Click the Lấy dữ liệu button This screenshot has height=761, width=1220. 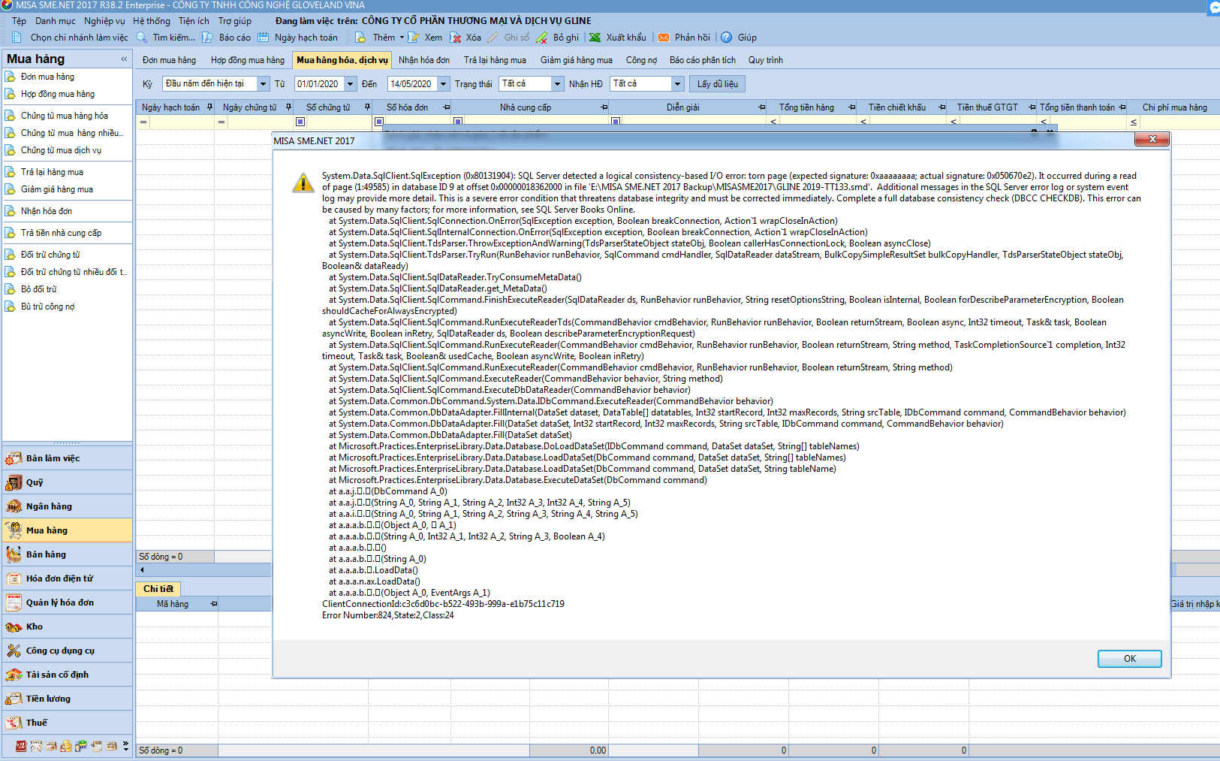(717, 84)
